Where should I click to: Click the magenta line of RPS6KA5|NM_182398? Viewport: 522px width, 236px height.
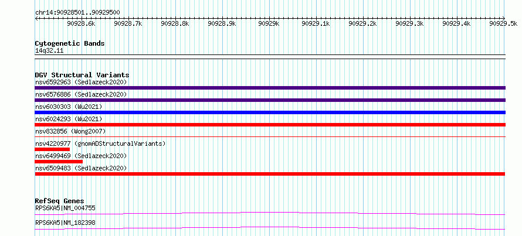(270, 228)
